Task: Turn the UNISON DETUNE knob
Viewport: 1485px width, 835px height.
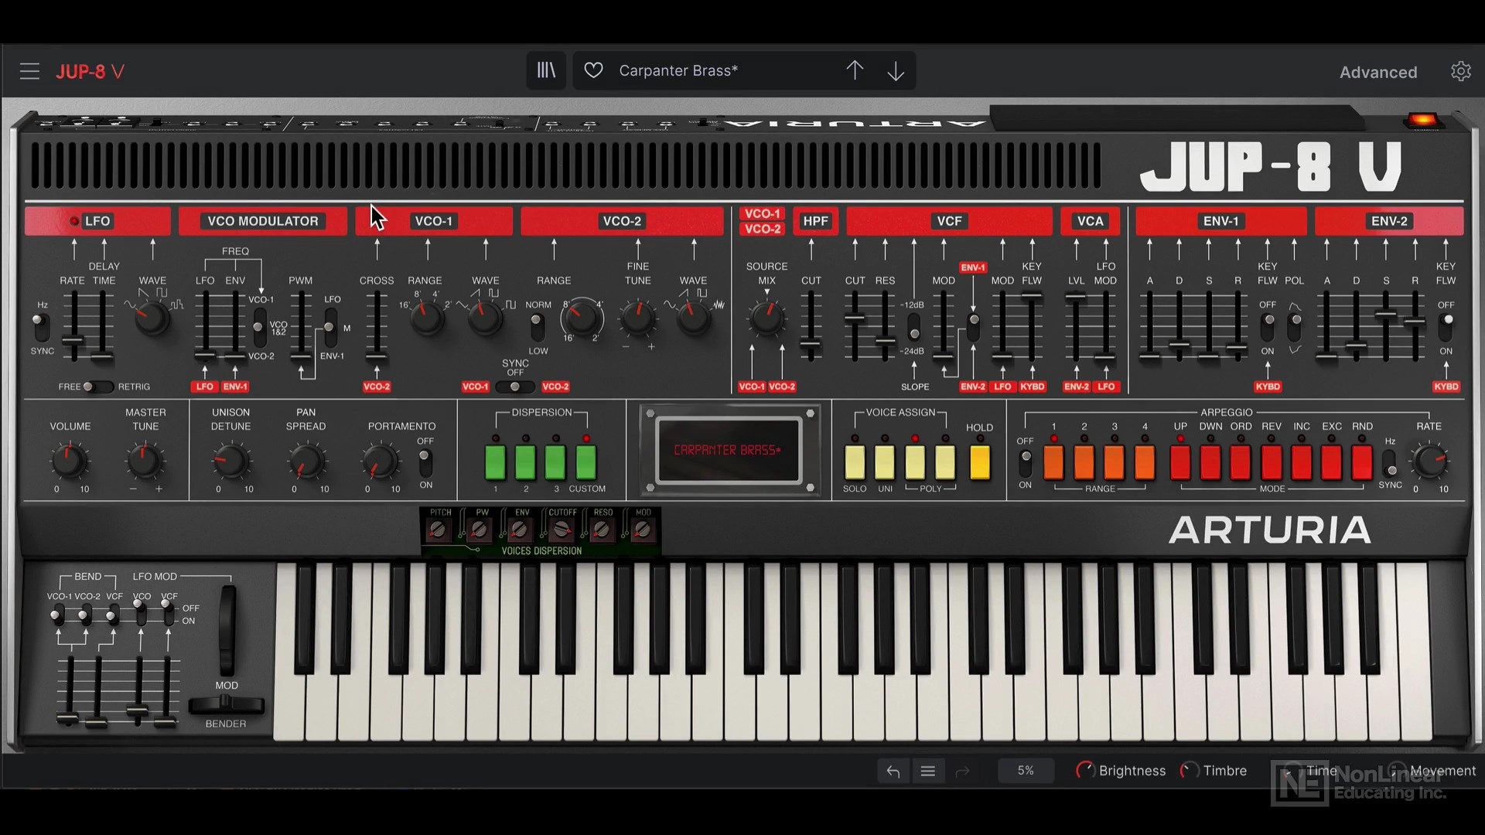Action: [230, 461]
